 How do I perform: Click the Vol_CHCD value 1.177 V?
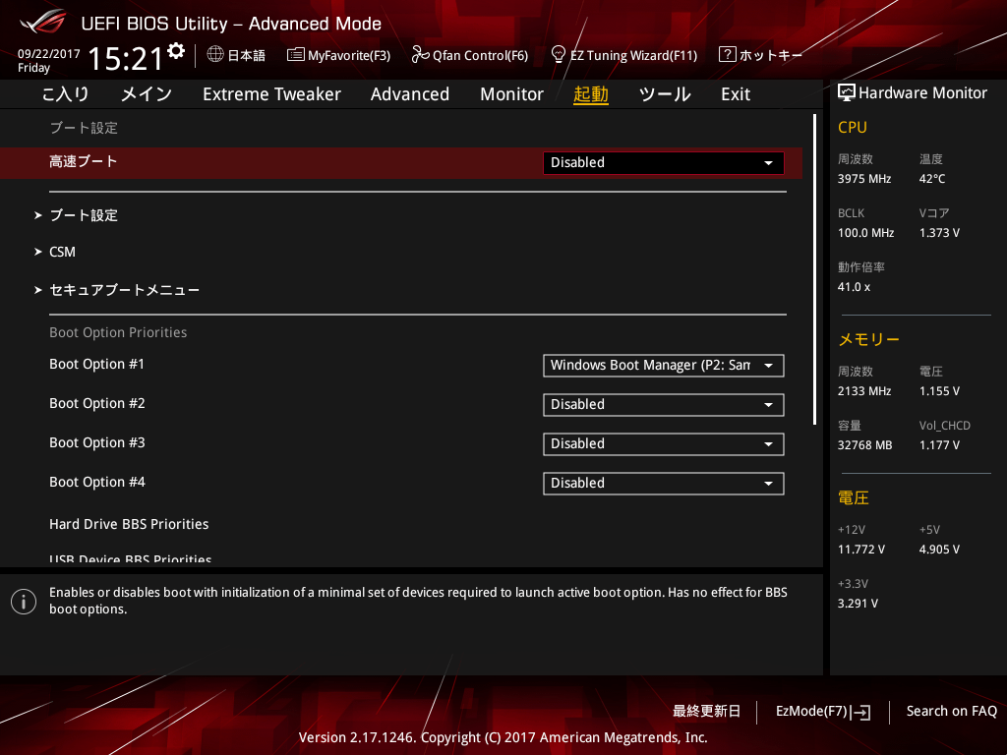point(939,445)
